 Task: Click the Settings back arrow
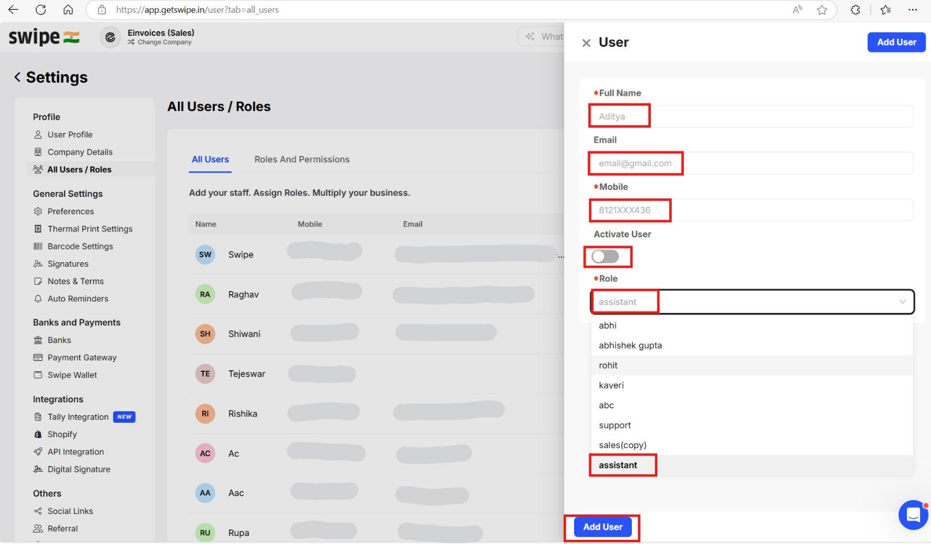pyautogui.click(x=17, y=77)
